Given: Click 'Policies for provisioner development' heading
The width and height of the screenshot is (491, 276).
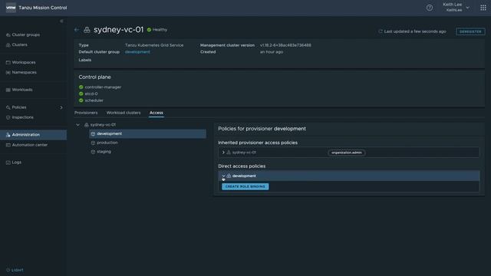Looking at the screenshot, I should point(262,129).
